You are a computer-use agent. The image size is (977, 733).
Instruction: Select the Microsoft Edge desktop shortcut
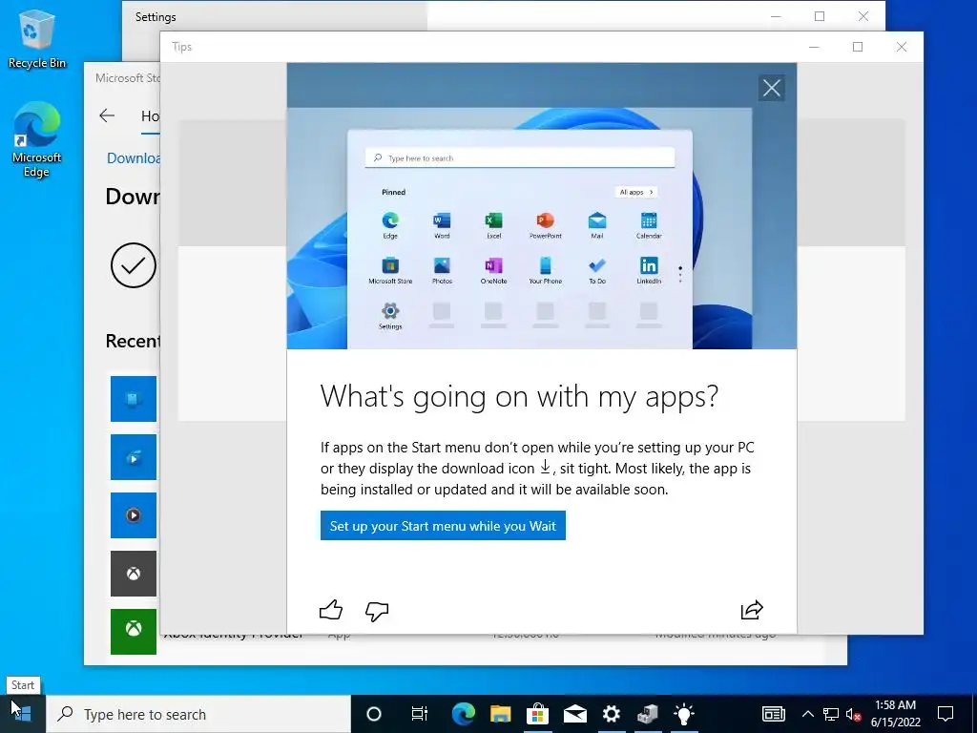(x=37, y=139)
